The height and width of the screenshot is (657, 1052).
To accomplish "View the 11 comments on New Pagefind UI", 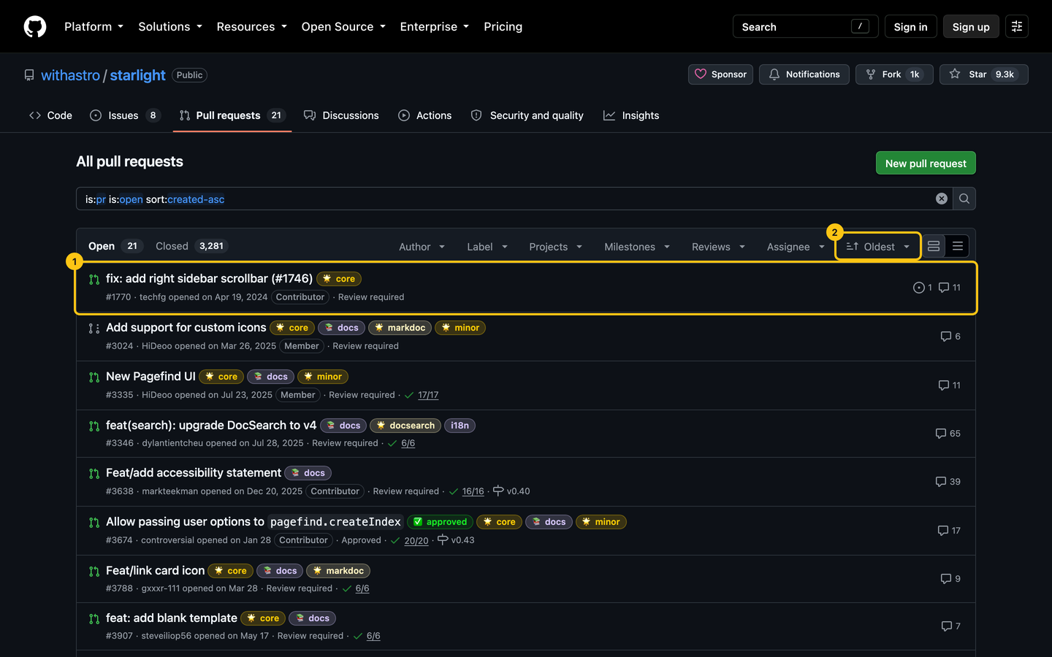I will click(950, 385).
